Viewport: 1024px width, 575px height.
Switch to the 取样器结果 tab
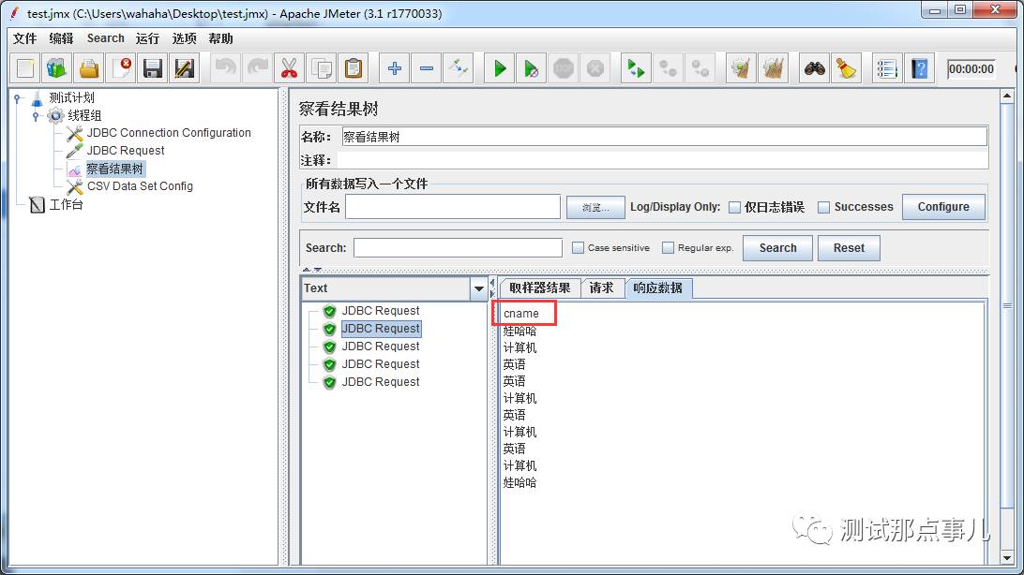coord(540,287)
